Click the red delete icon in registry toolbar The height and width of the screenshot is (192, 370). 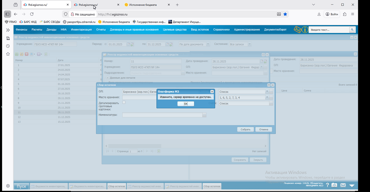coord(27,54)
